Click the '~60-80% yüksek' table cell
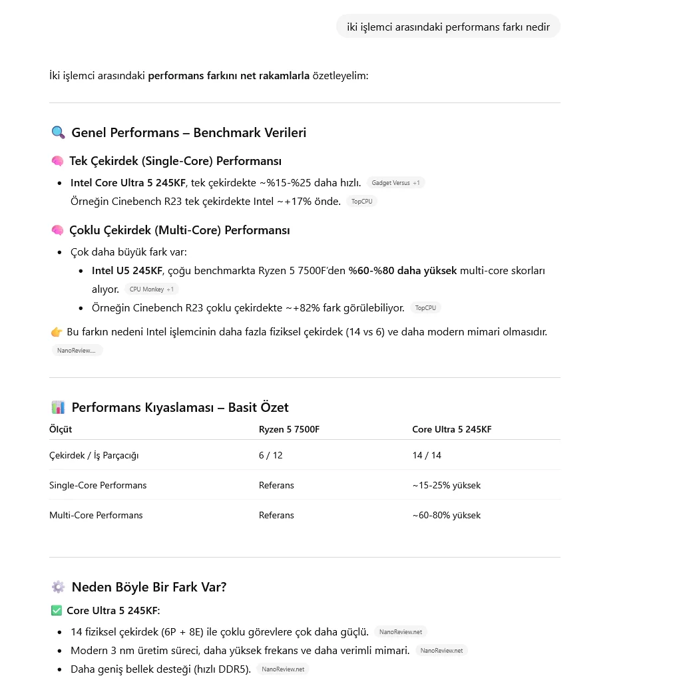Image resolution: width=681 pixels, height=686 pixels. (446, 515)
